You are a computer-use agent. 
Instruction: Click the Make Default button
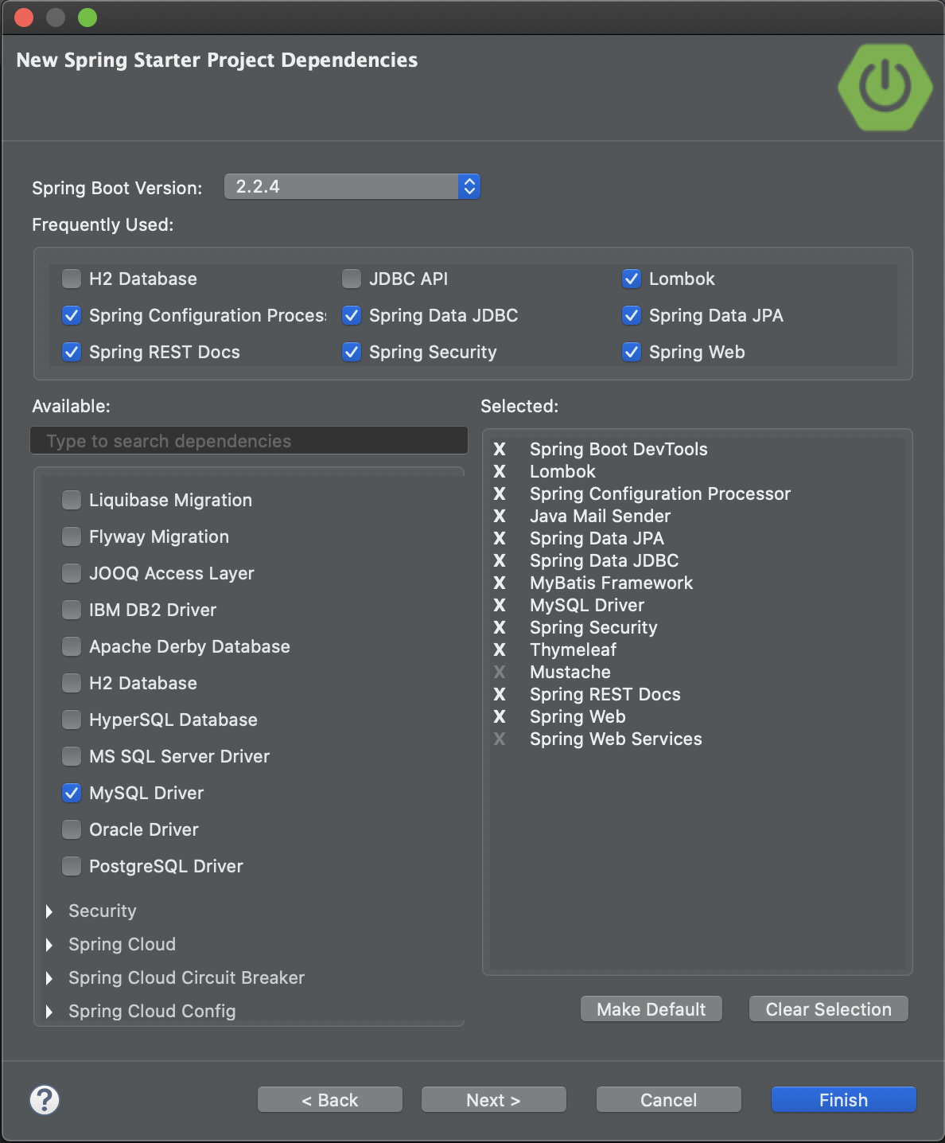[651, 1009]
